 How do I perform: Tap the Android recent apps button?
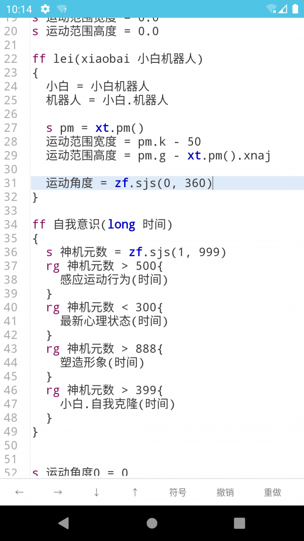[x=240, y=523]
